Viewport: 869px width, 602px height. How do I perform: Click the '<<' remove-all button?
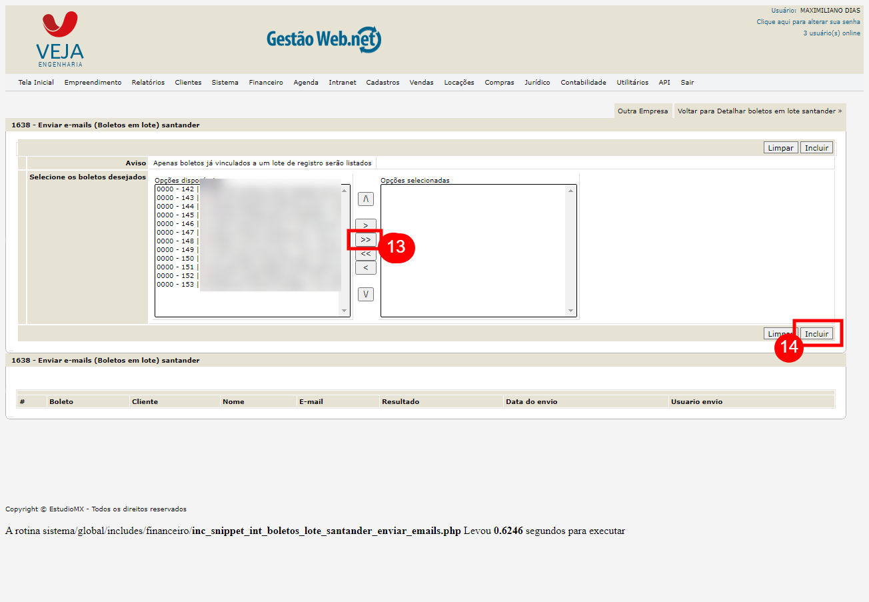(365, 254)
